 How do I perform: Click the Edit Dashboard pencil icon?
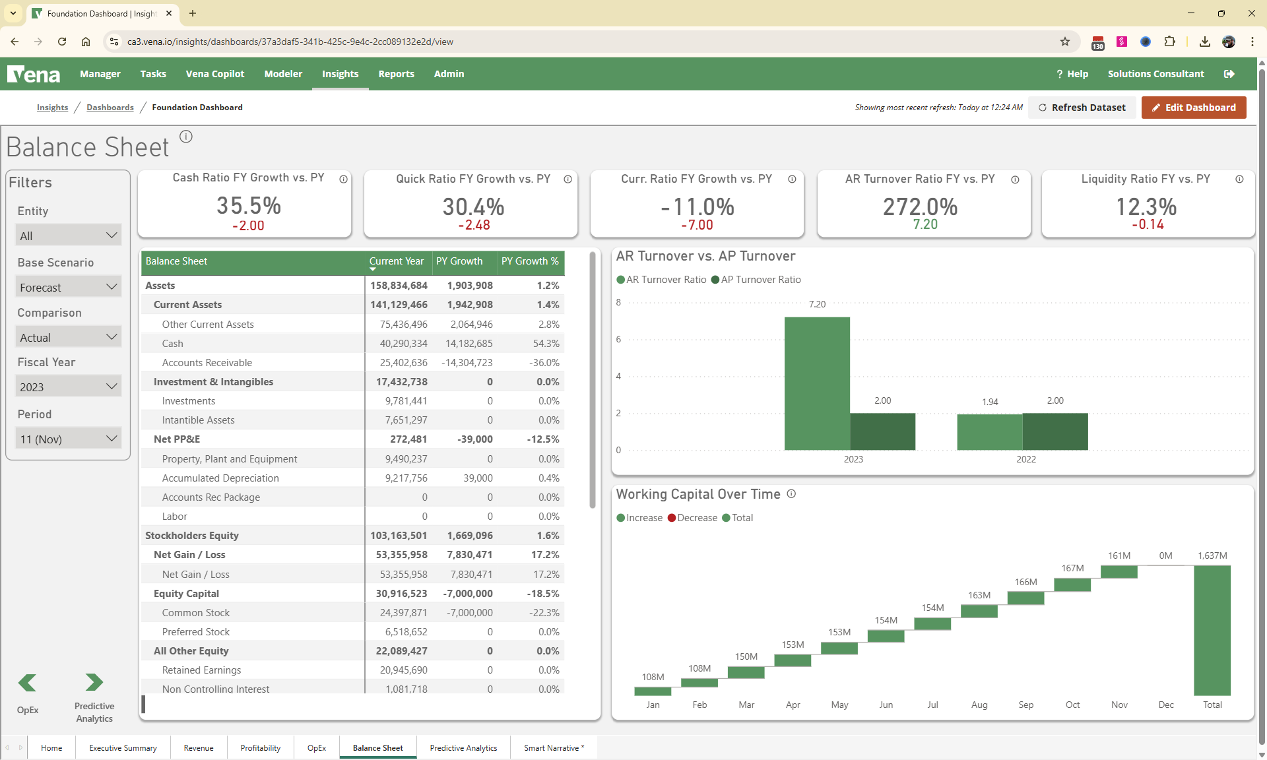click(x=1156, y=107)
